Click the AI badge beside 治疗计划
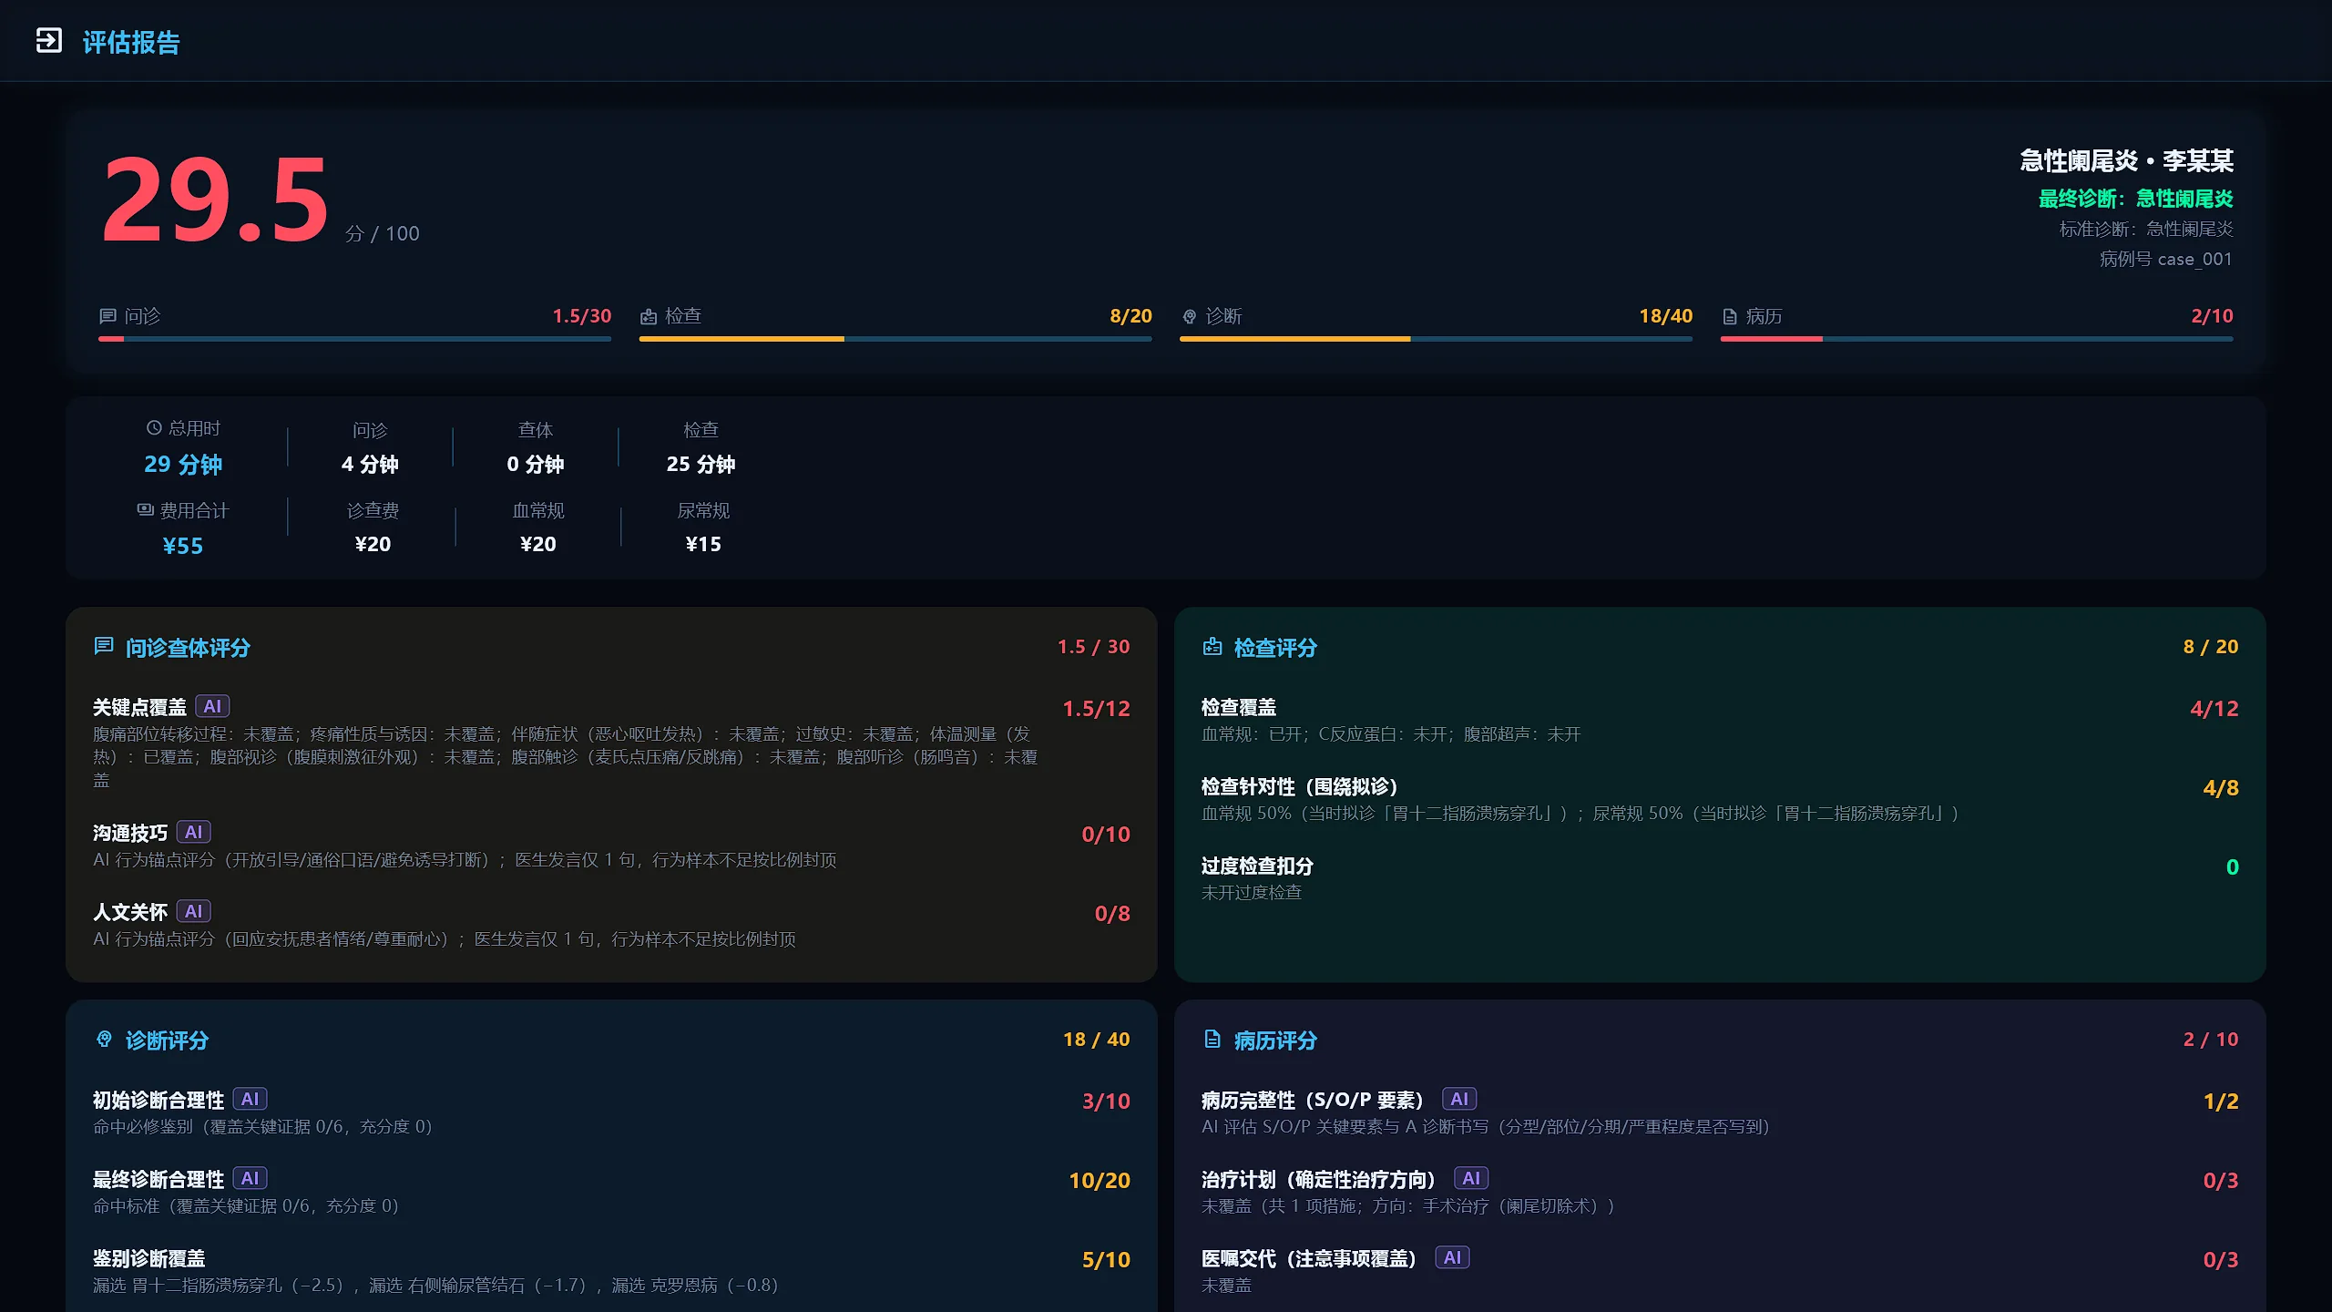2332x1312 pixels. coord(1471,1178)
